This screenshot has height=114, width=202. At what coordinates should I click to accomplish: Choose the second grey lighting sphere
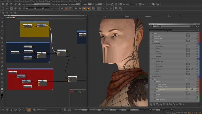coord(80,8)
